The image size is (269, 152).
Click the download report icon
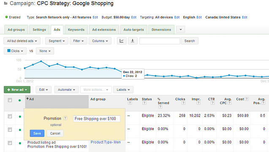(133, 41)
